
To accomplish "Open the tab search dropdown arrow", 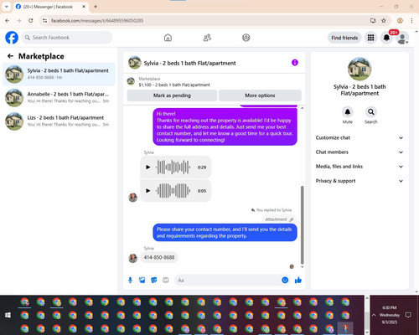I will [x=7, y=7].
